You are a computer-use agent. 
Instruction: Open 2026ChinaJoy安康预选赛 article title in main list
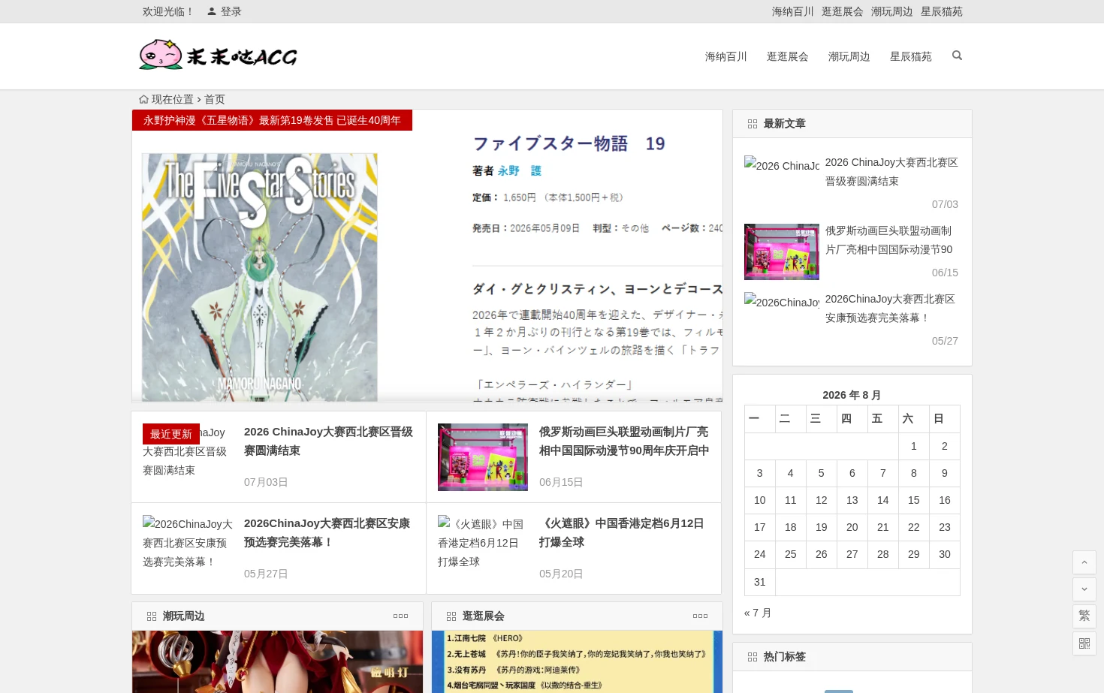[x=327, y=533]
